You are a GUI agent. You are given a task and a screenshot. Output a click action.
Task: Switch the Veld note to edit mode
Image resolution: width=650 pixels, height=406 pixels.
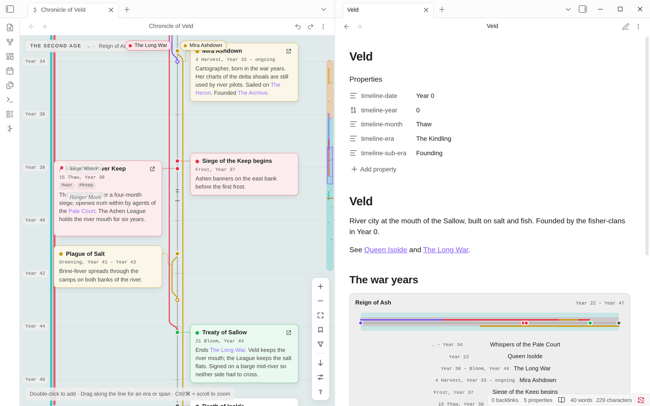coord(626,26)
